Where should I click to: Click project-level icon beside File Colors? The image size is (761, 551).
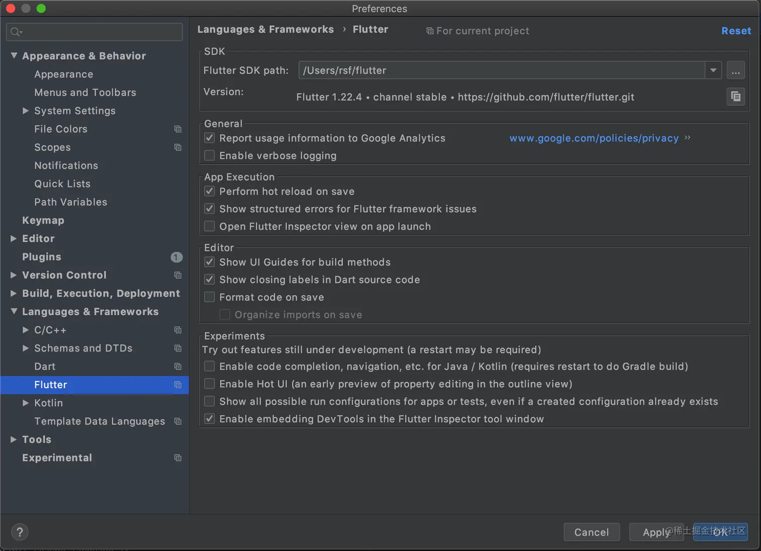coord(178,129)
